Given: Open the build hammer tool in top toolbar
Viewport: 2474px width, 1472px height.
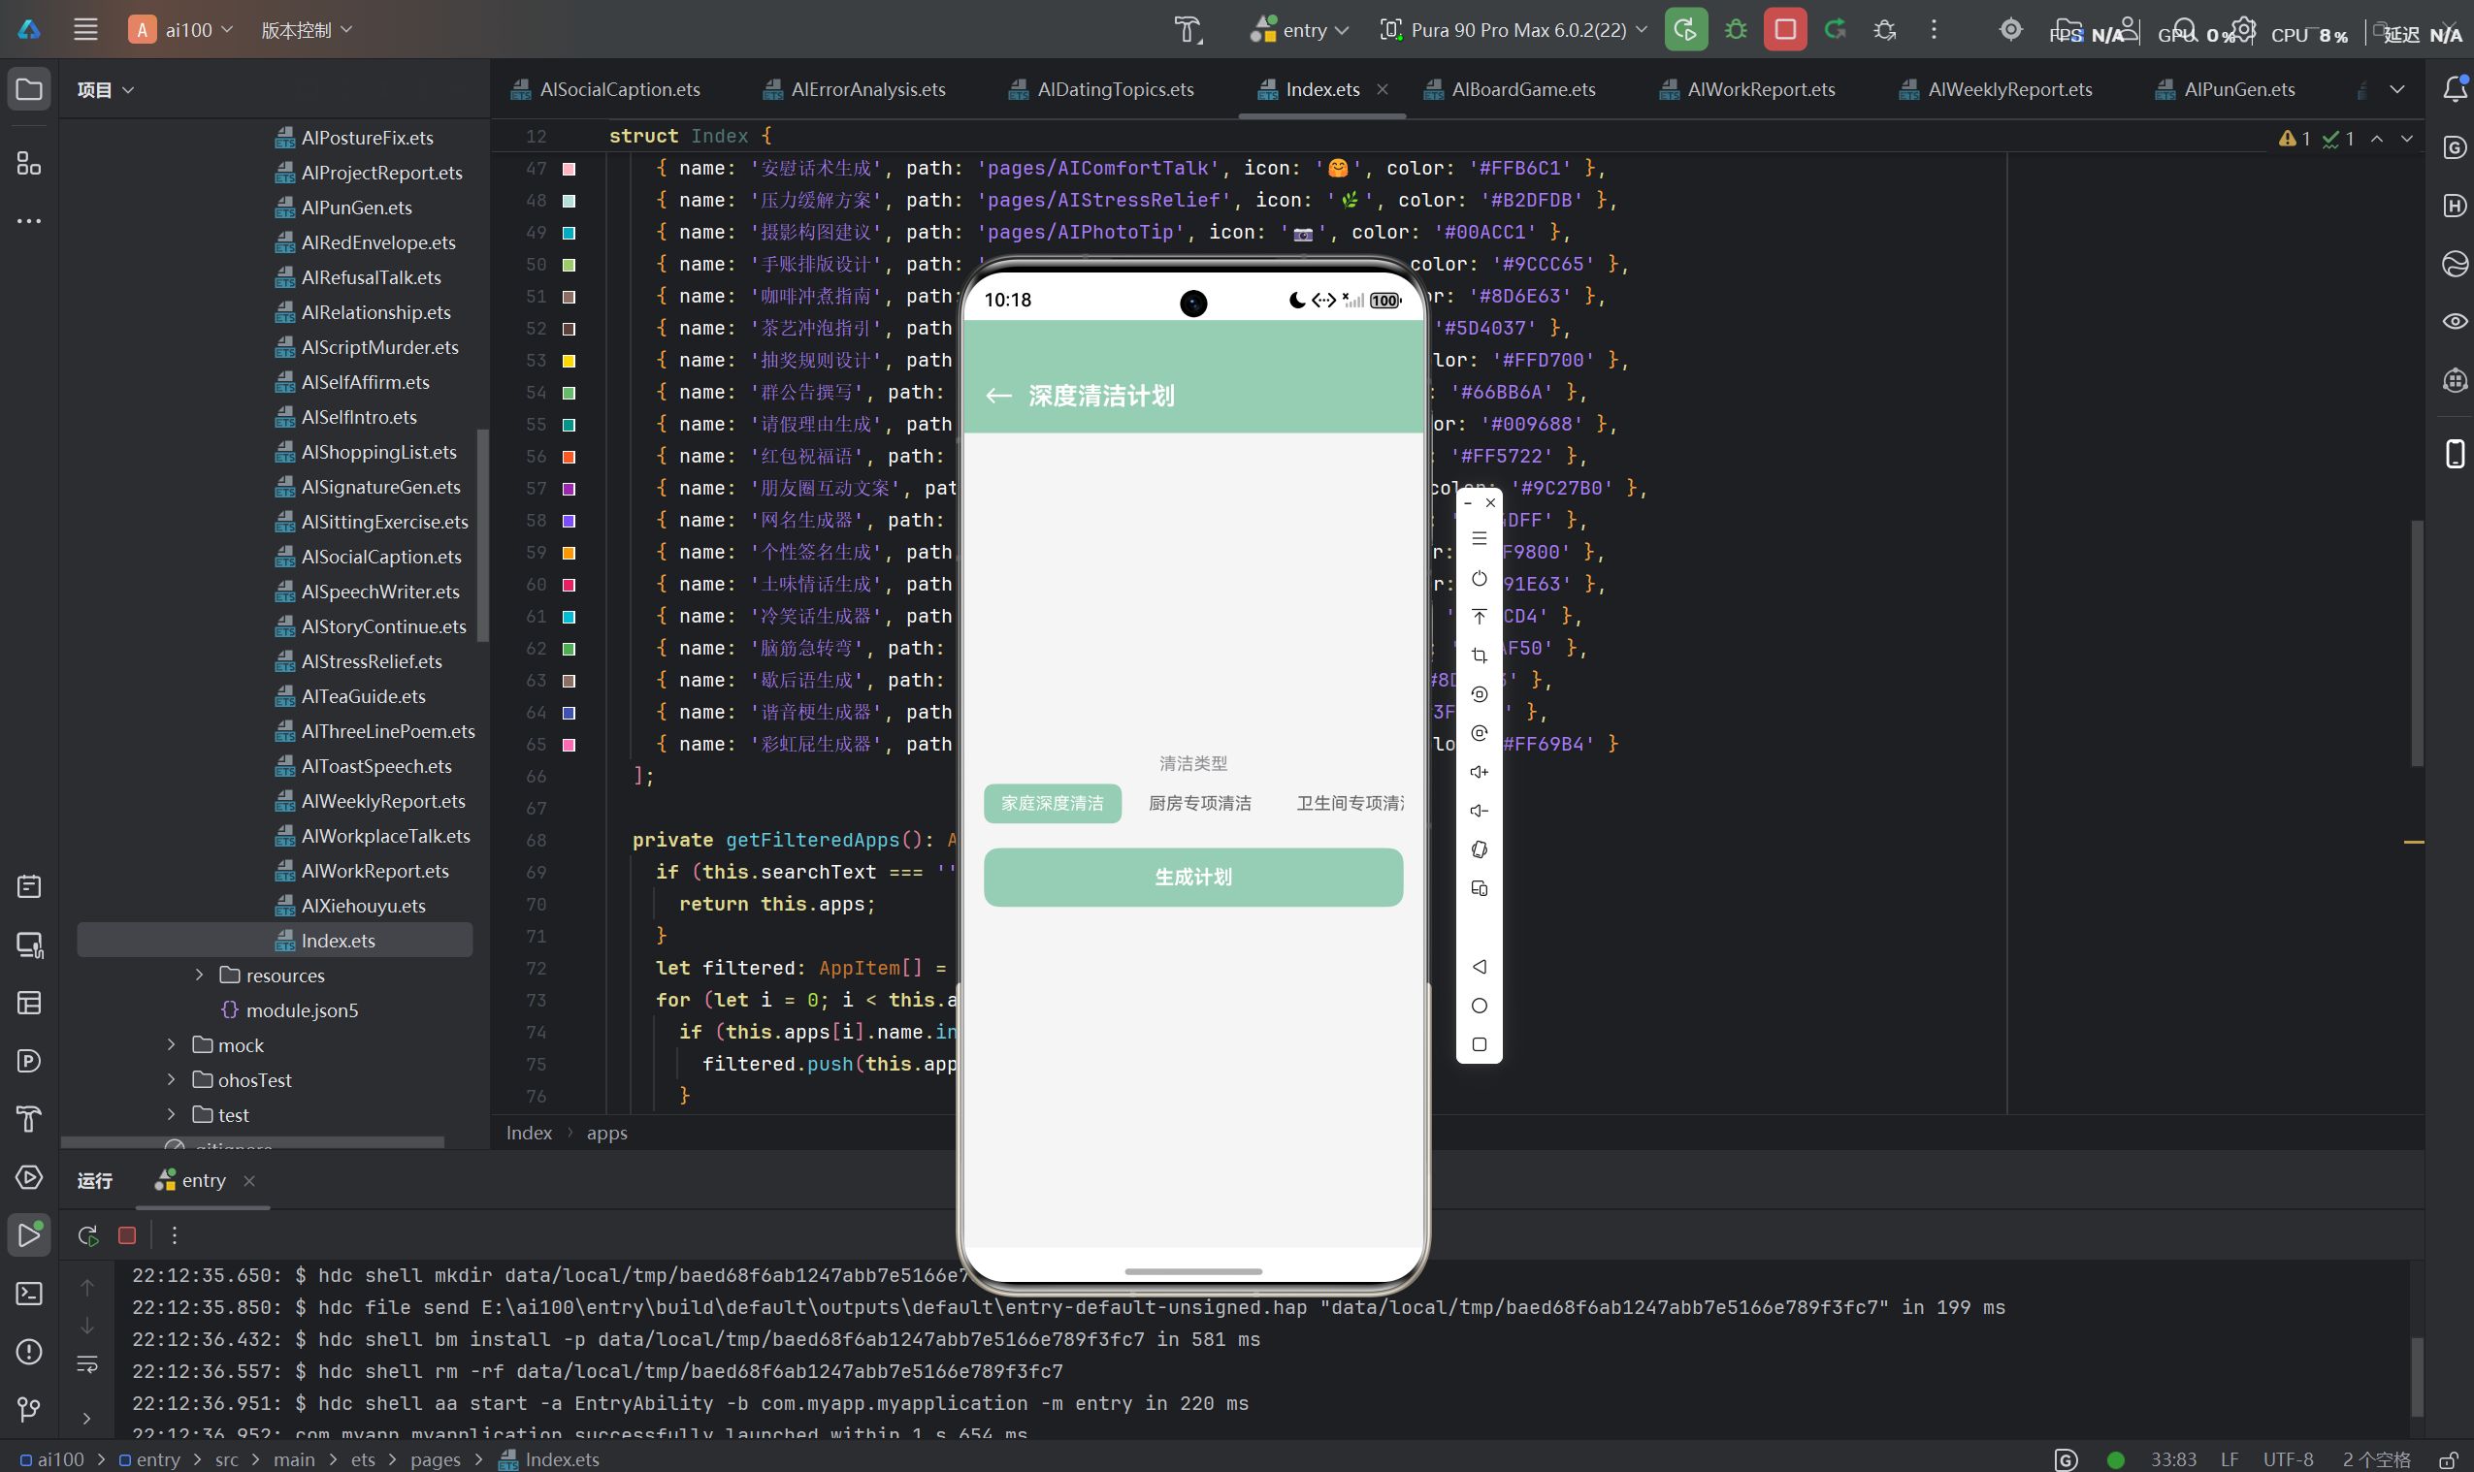Looking at the screenshot, I should pyautogui.click(x=1188, y=30).
